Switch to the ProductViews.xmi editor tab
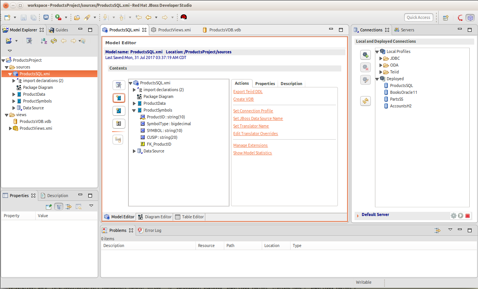 170,30
